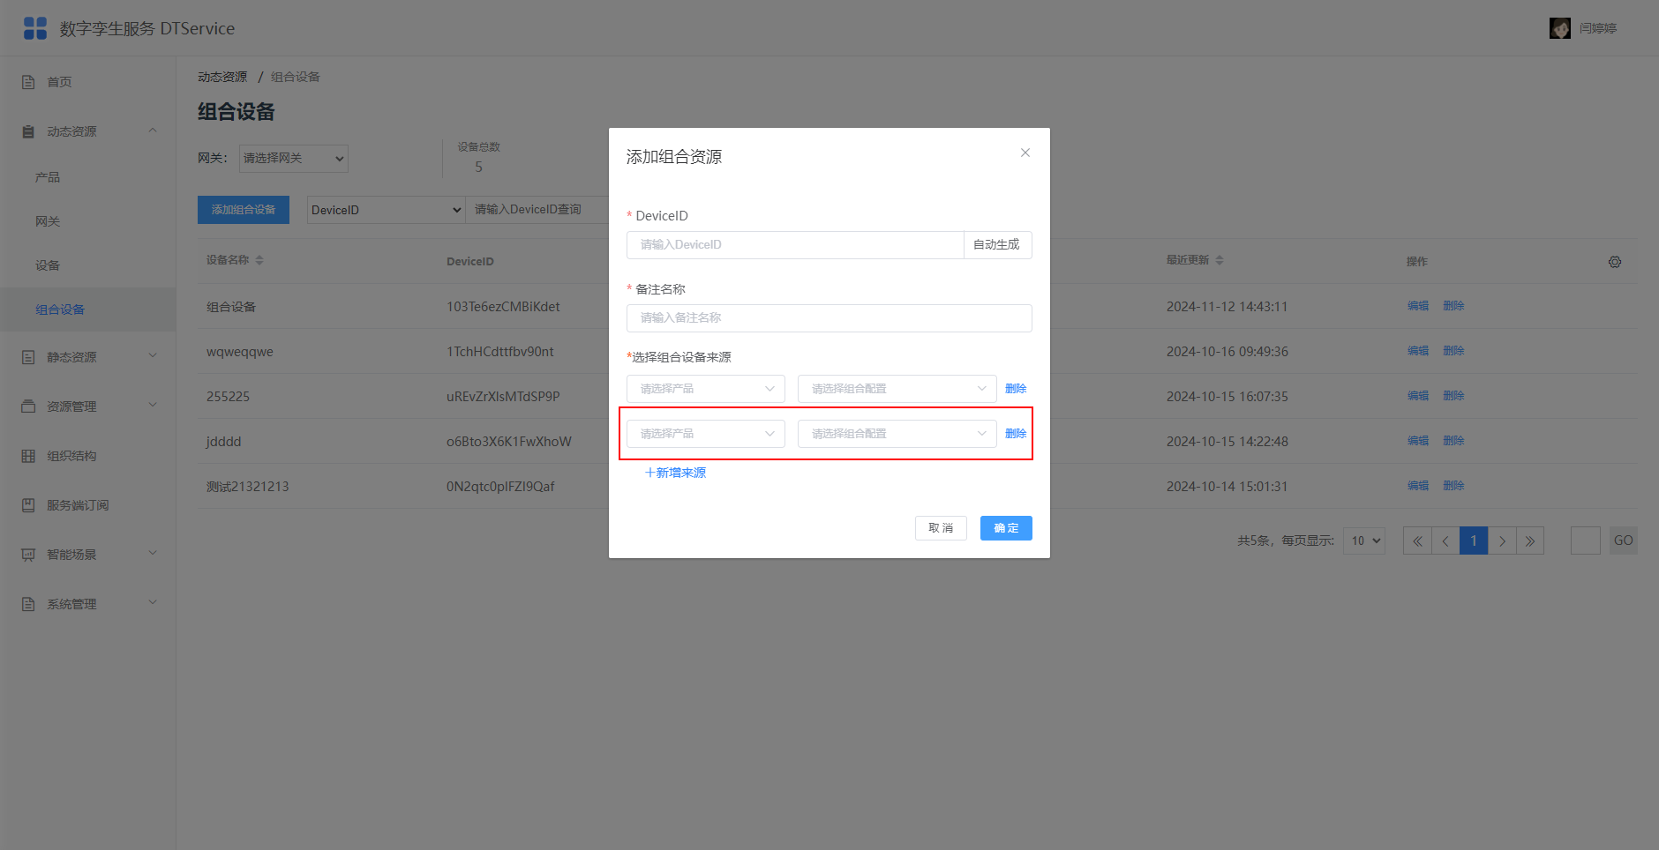Go to next page arrow
The width and height of the screenshot is (1659, 850).
point(1502,541)
